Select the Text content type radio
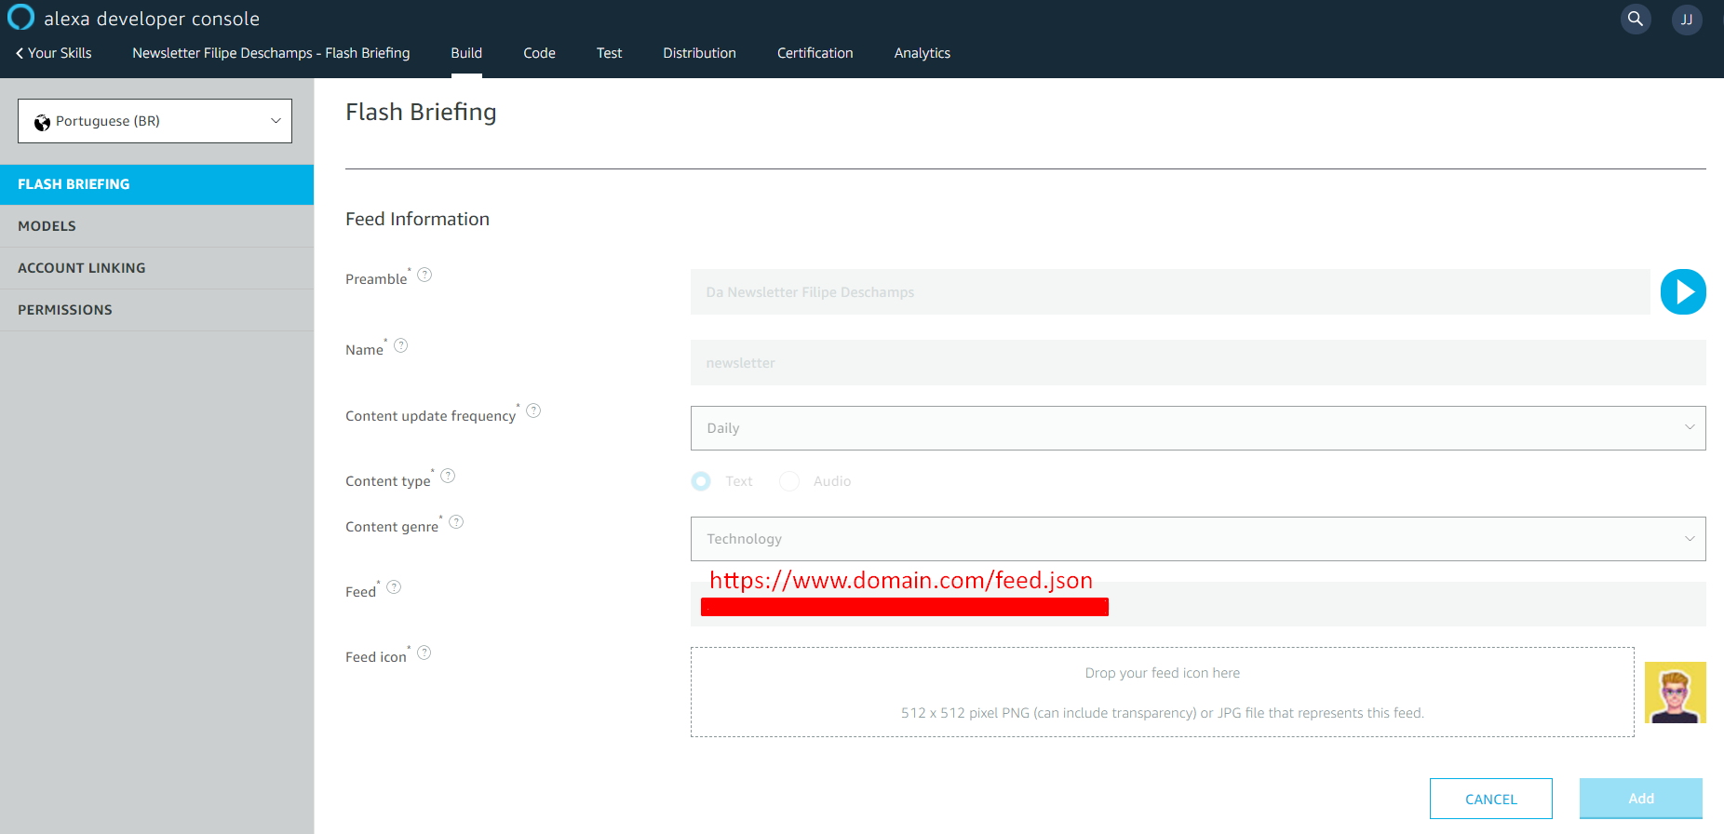Image resolution: width=1724 pixels, height=834 pixels. [x=701, y=481]
